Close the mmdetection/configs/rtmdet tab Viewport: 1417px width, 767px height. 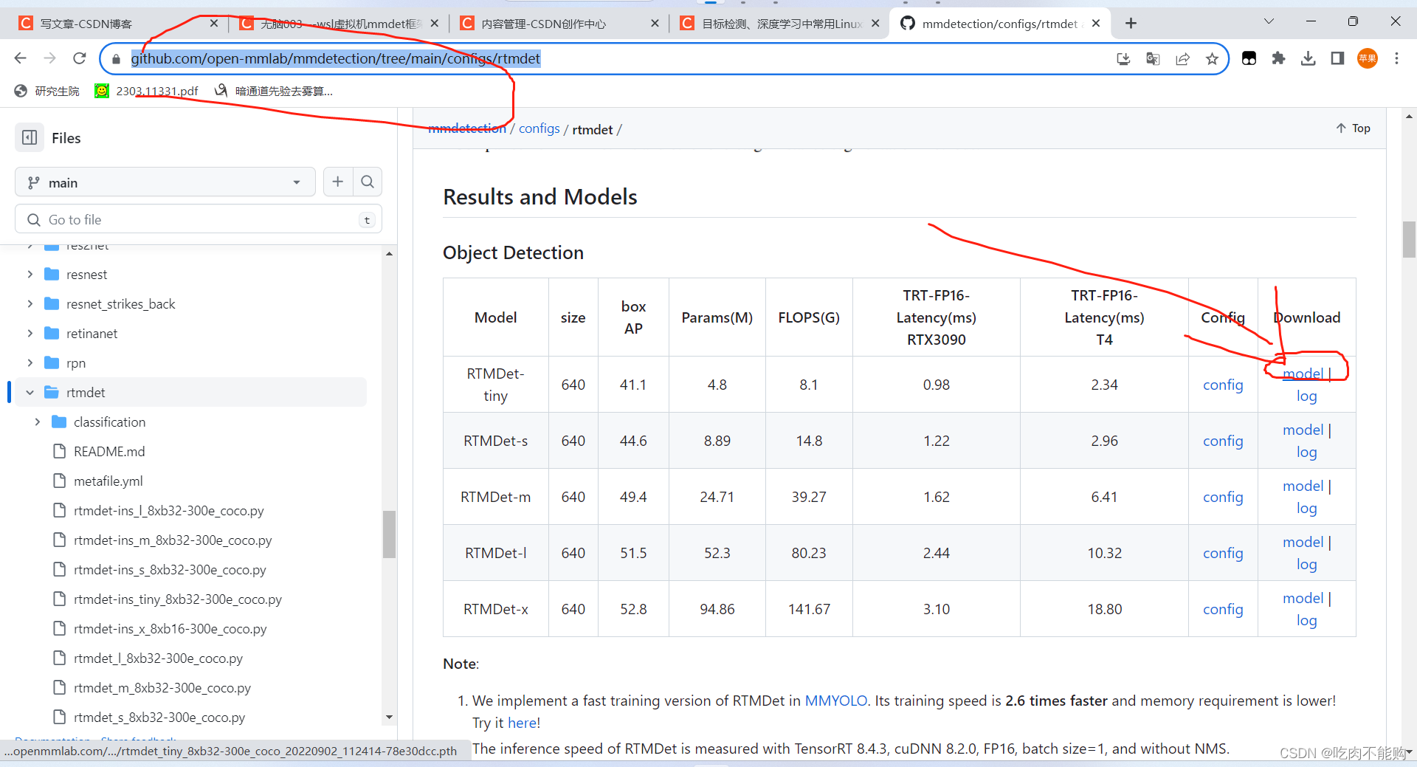1096,24
